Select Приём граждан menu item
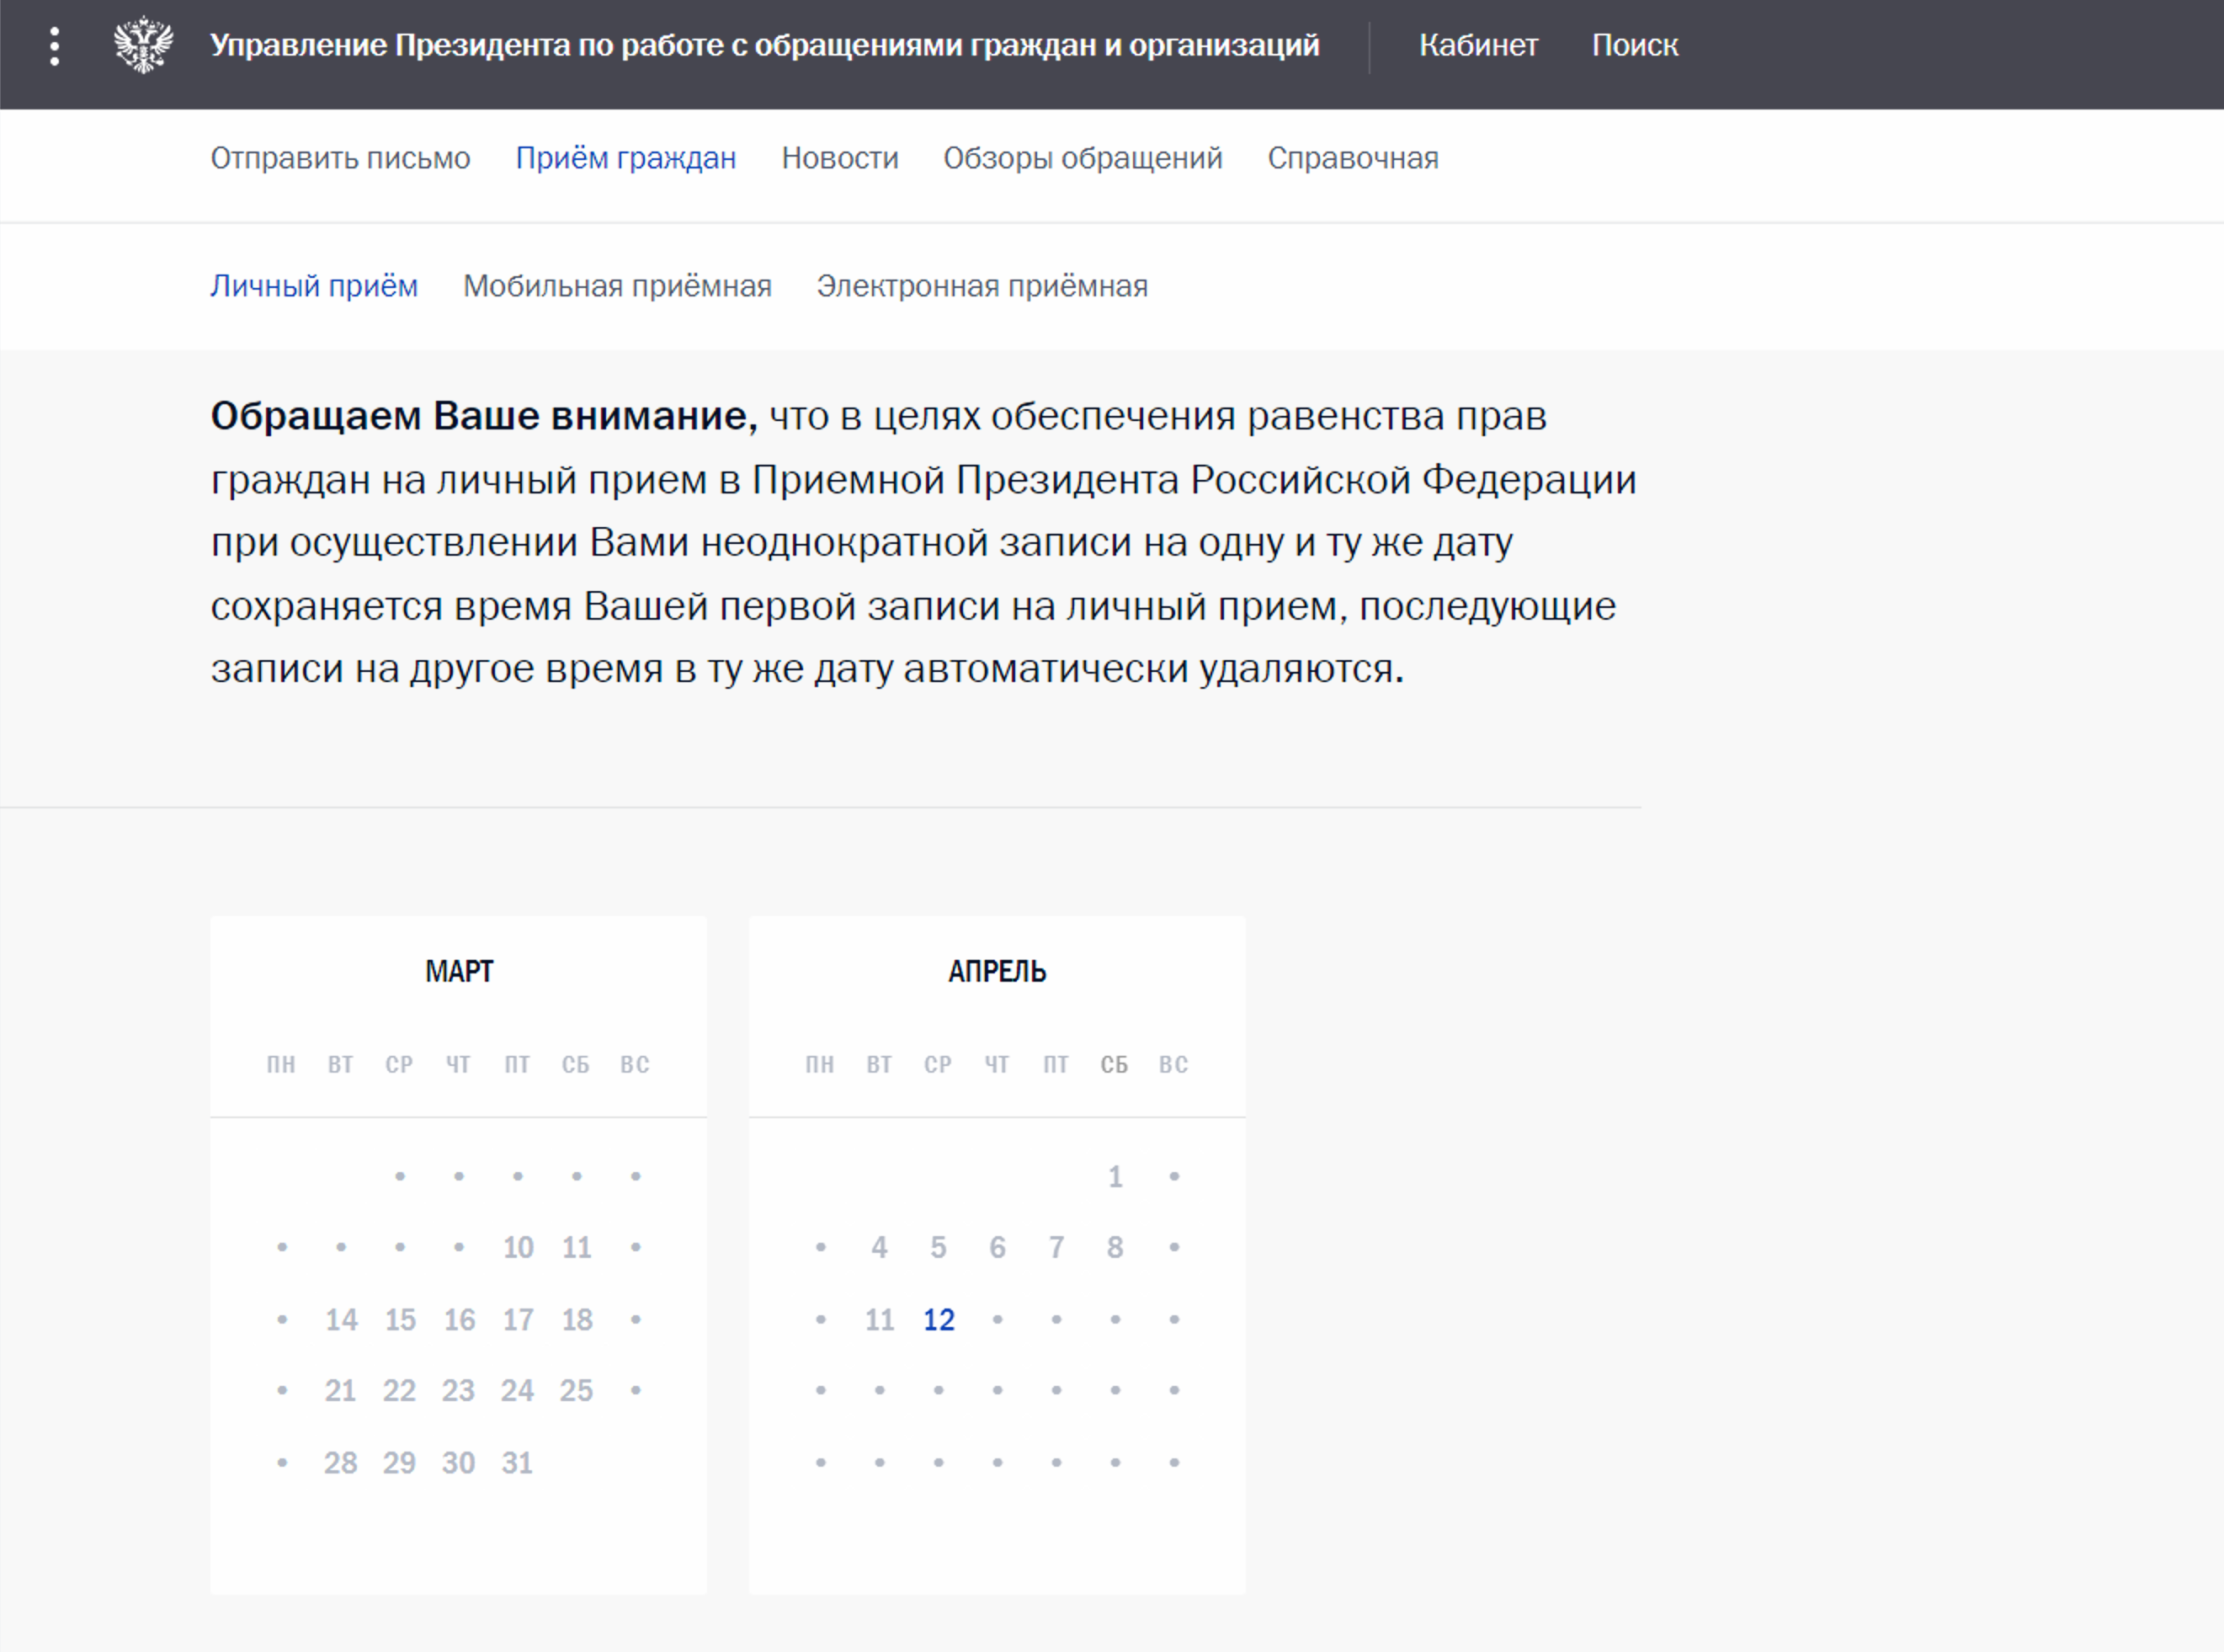2224x1652 pixels. (625, 158)
